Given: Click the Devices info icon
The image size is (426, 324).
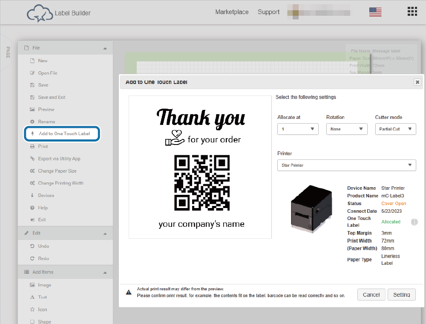Looking at the screenshot, I should coord(32,195).
